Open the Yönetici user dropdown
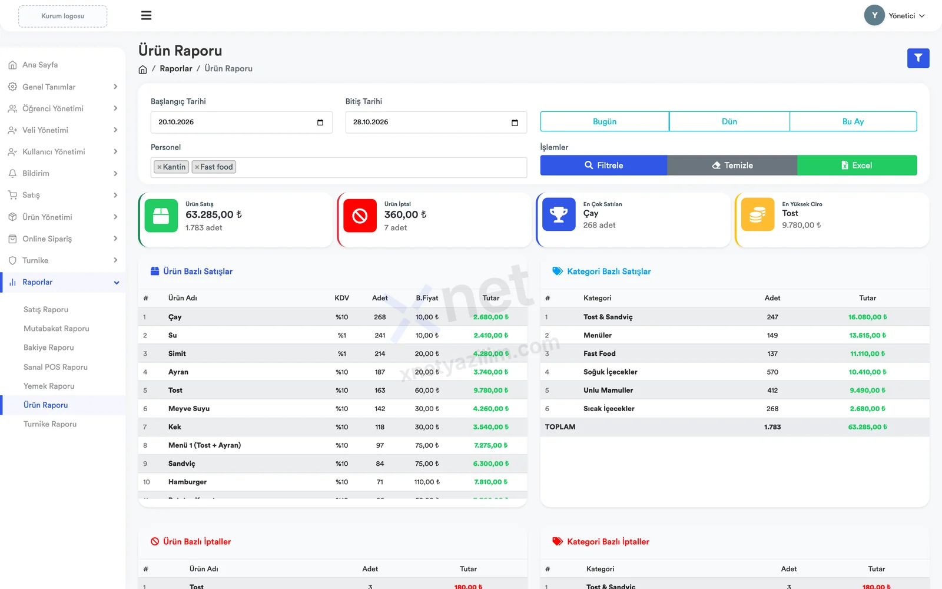Viewport: 942px width, 589px height. (x=907, y=16)
